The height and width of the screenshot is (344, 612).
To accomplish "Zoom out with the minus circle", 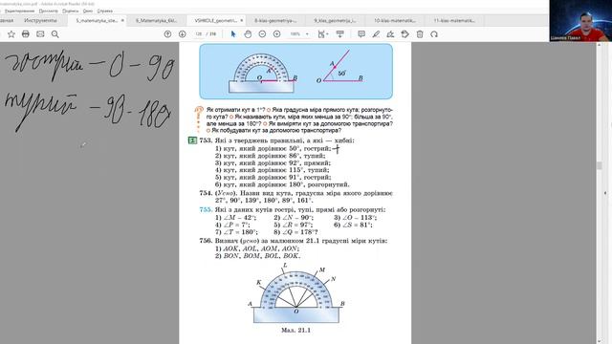I will [262, 34].
